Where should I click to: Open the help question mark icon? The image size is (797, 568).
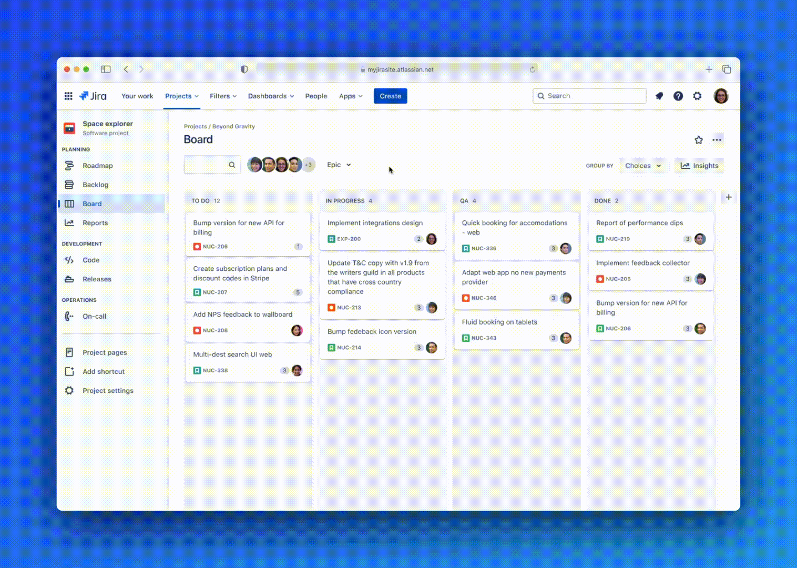click(x=678, y=96)
